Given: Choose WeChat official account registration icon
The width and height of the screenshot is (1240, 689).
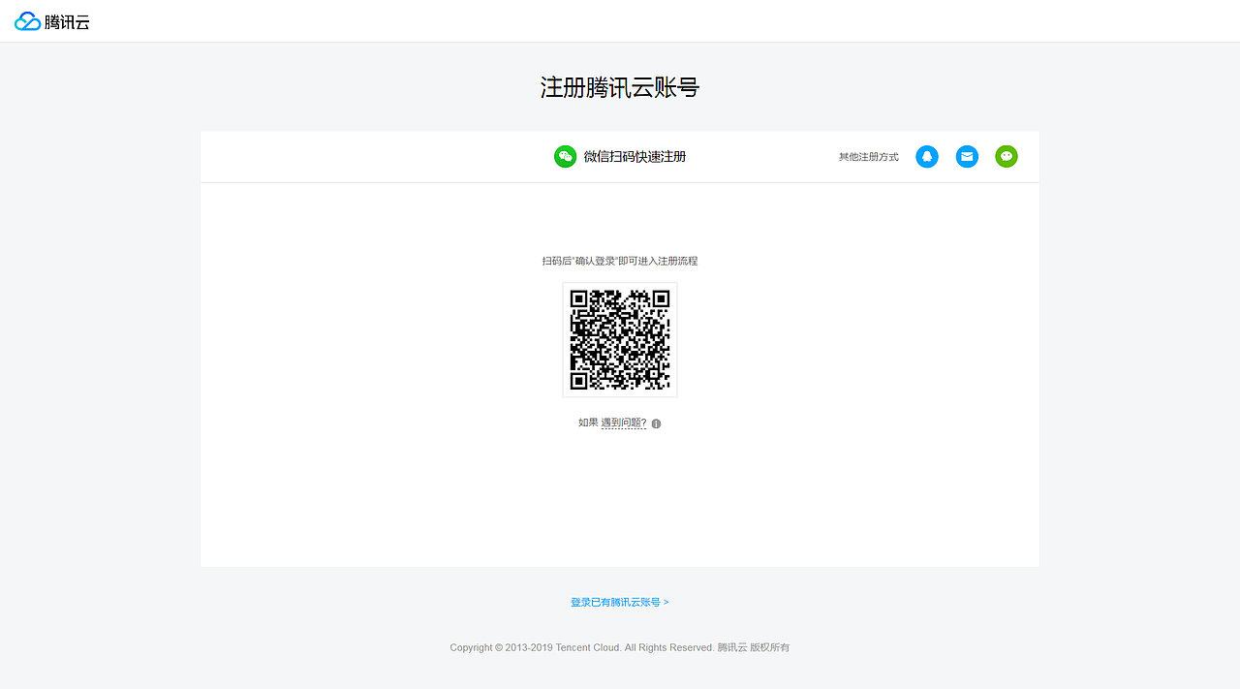Looking at the screenshot, I should [x=1007, y=156].
